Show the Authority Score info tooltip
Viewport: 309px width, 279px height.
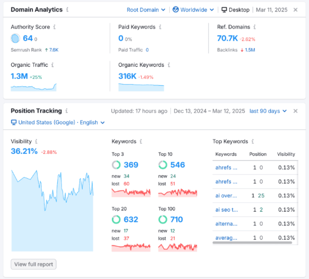55,27
